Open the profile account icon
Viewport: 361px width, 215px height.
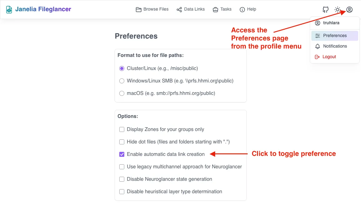pos(349,10)
